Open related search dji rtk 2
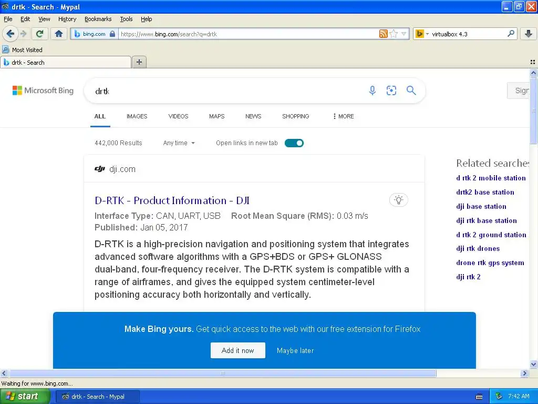The height and width of the screenshot is (404, 538). (x=468, y=277)
